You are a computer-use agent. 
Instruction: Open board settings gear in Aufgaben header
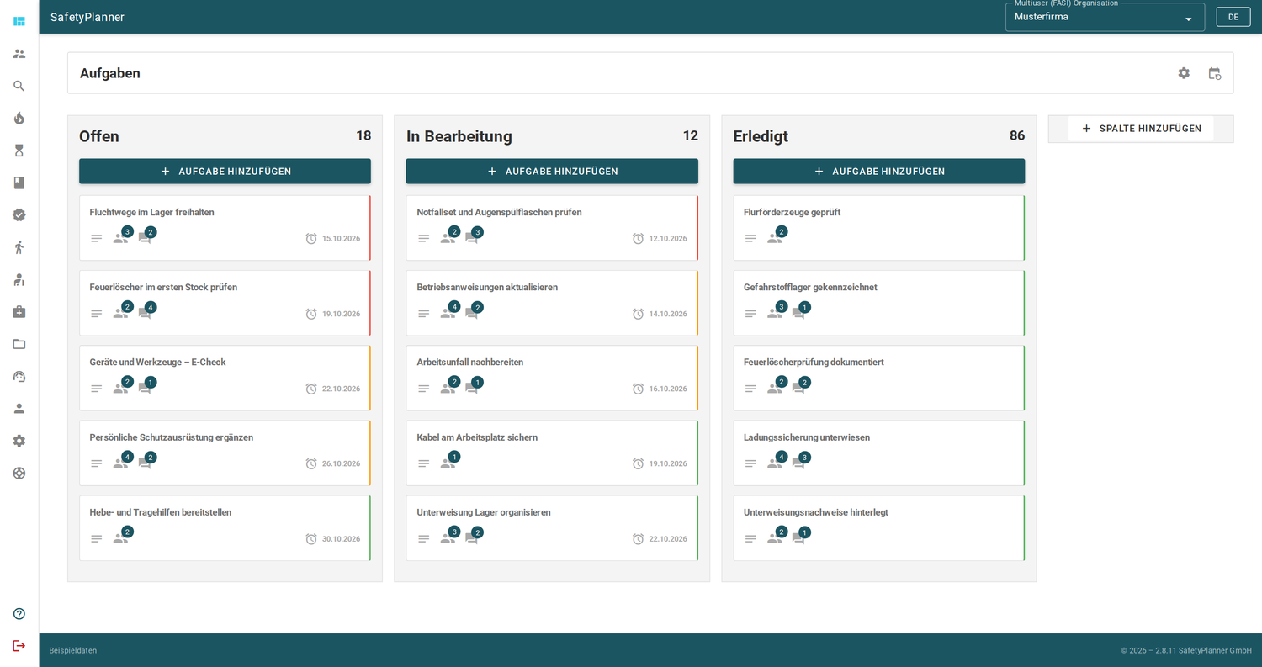(1184, 73)
